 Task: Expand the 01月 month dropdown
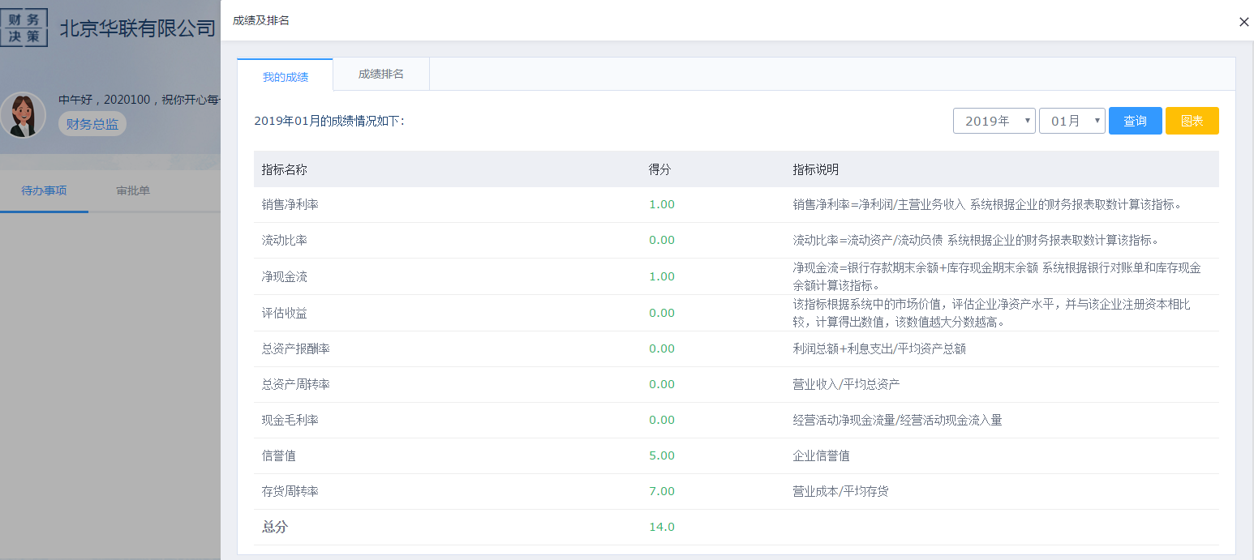click(x=1071, y=121)
